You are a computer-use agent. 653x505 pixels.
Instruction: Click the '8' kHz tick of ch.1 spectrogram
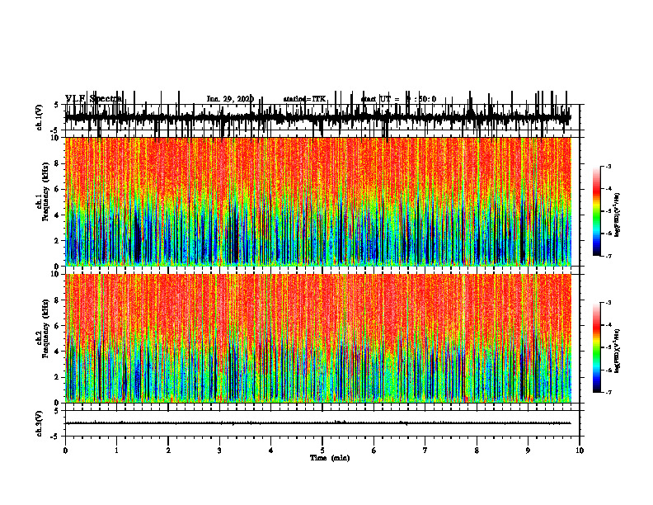tap(58, 163)
